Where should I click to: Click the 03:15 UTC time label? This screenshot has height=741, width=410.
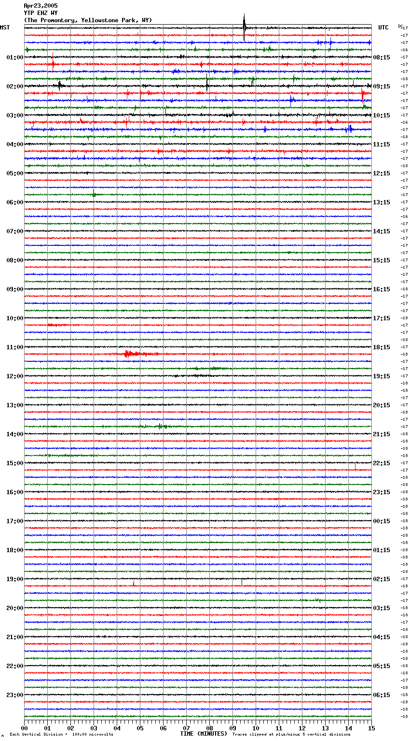click(382, 608)
